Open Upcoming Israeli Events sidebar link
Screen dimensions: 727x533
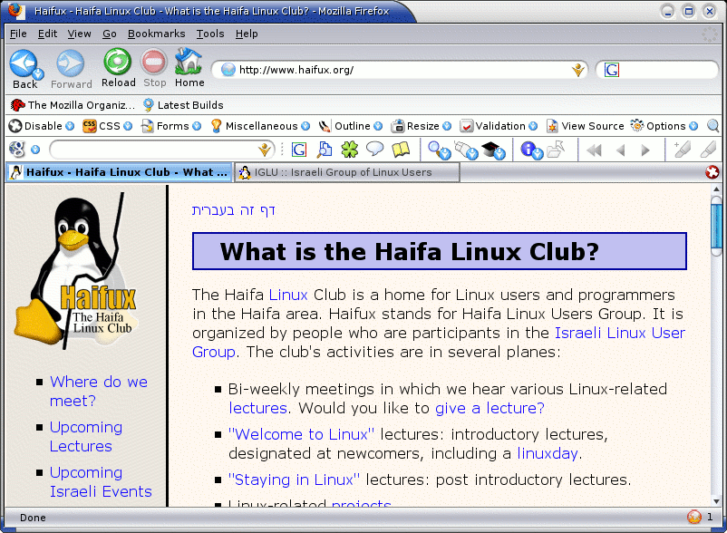click(x=101, y=482)
